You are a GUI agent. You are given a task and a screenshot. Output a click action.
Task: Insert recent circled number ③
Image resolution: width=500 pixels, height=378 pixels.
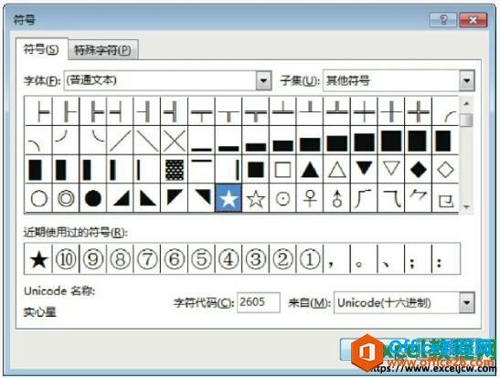(256, 259)
